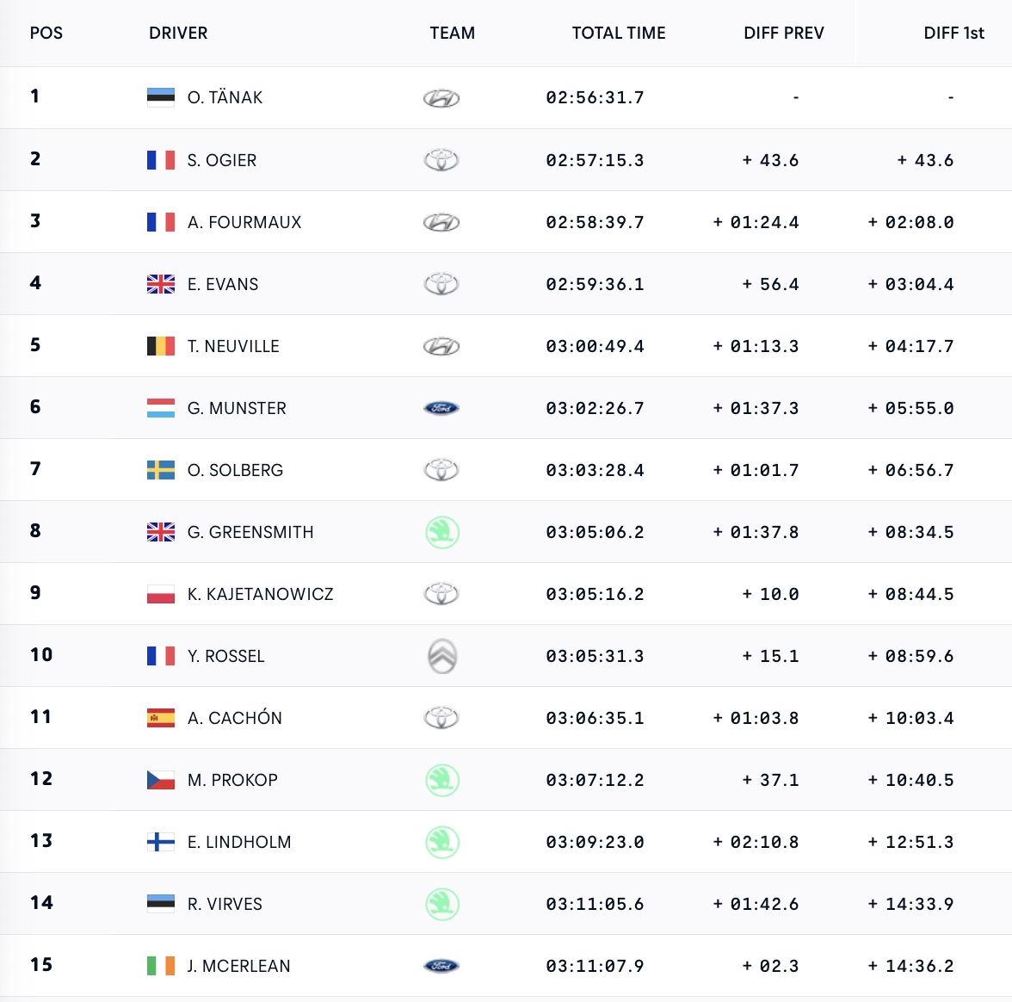Click the Belgian flag beside T. Neuville

tap(161, 346)
